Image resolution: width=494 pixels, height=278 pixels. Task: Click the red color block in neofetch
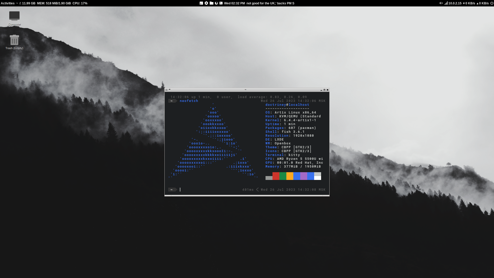(x=276, y=176)
